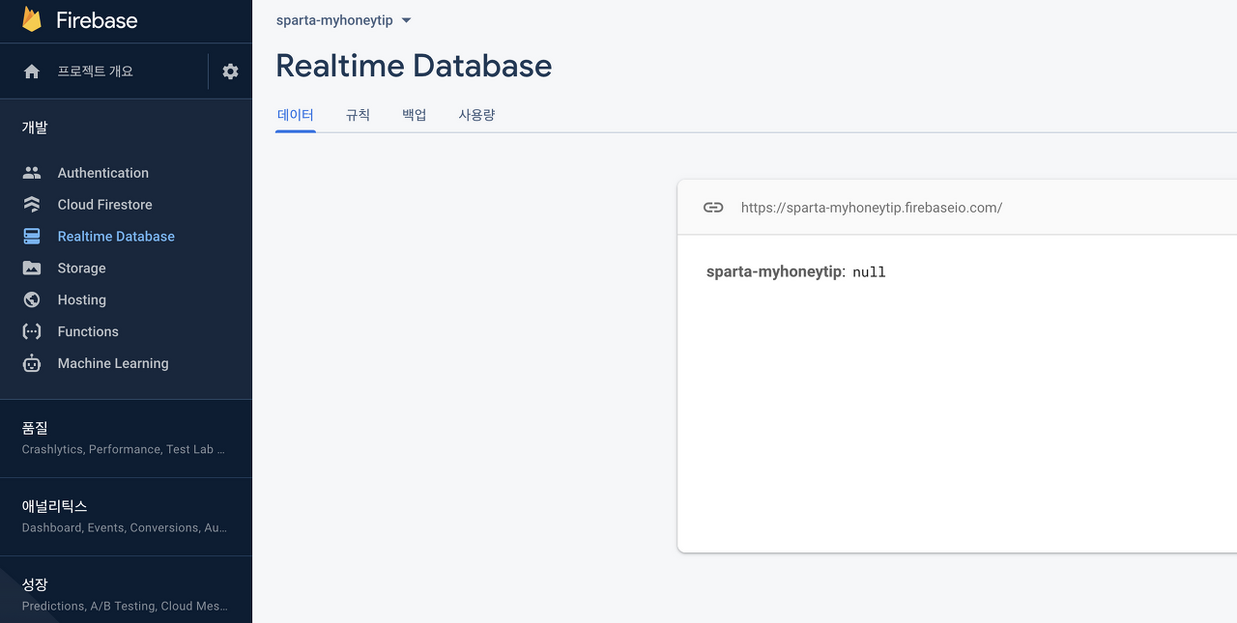Click the Machine Learning robot icon
Screen dimensions: 1237x623
(x=32, y=363)
